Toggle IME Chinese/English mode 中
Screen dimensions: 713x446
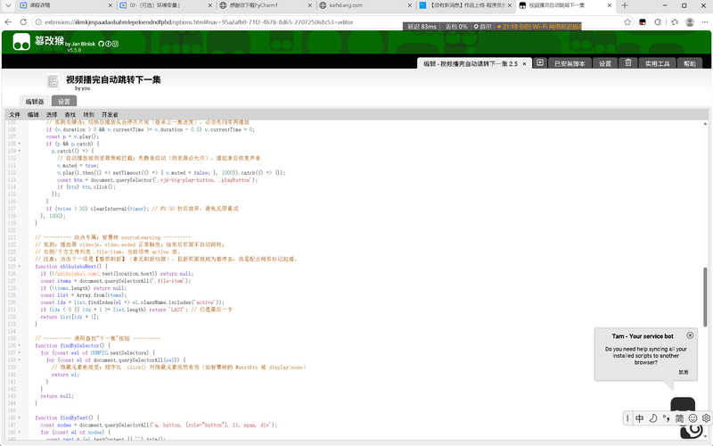[639, 417]
